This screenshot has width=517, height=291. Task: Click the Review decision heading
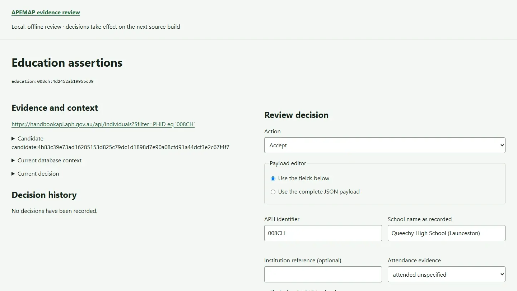pyautogui.click(x=296, y=115)
